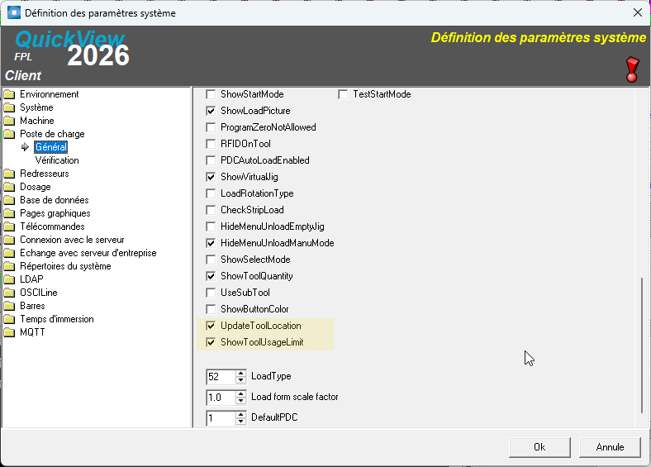Click the Redresseurs folder icon
The image size is (651, 467).
coord(9,174)
